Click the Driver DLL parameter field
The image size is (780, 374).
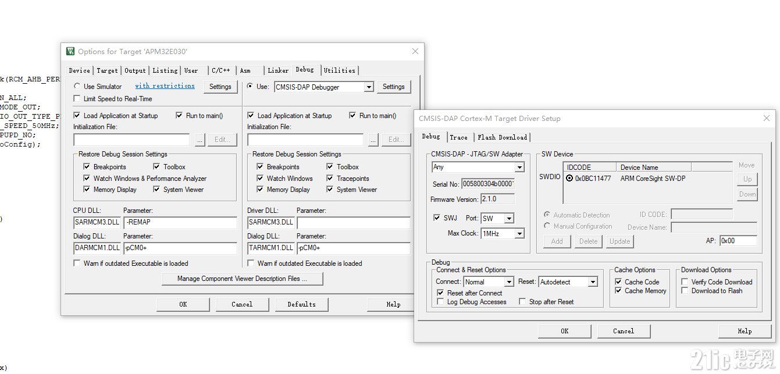354,222
